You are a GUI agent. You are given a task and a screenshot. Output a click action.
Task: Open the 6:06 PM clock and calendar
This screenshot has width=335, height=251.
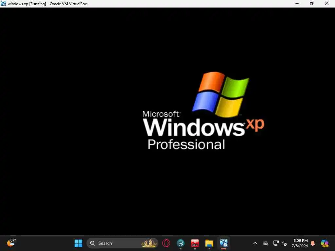[x=300, y=243]
